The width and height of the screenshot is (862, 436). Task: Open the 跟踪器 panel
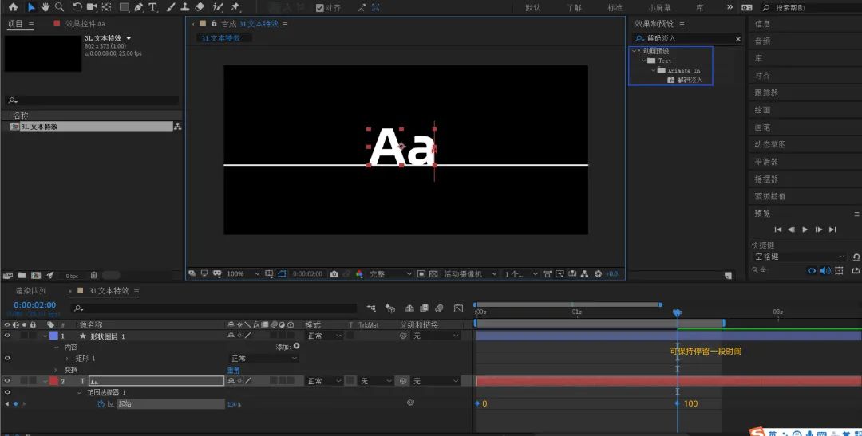(765, 92)
